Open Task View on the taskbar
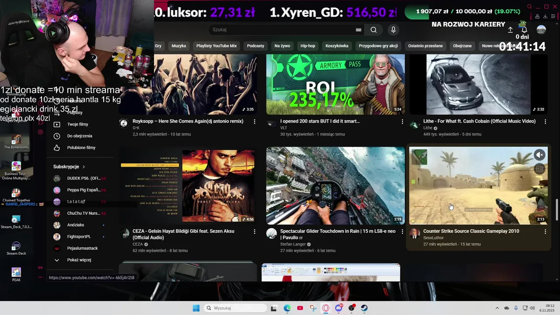 click(x=273, y=308)
